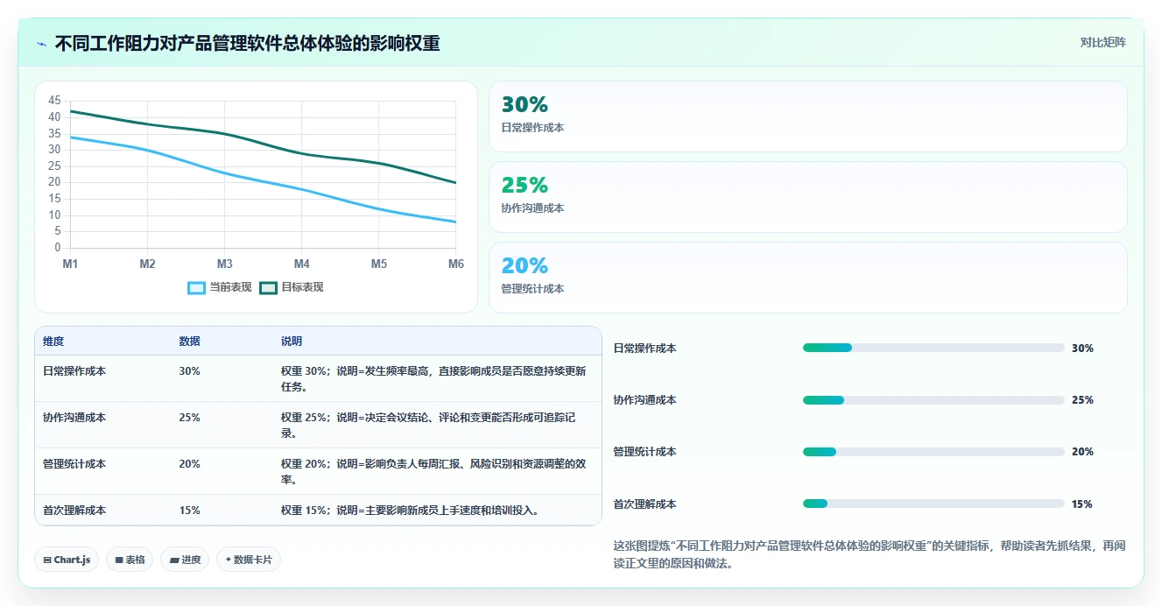The height and width of the screenshot is (606, 1162).
Task: Click the 20% value in the table
Action: (x=189, y=463)
